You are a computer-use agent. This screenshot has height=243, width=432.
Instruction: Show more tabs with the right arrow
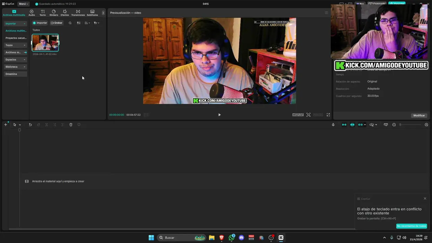(x=103, y=13)
